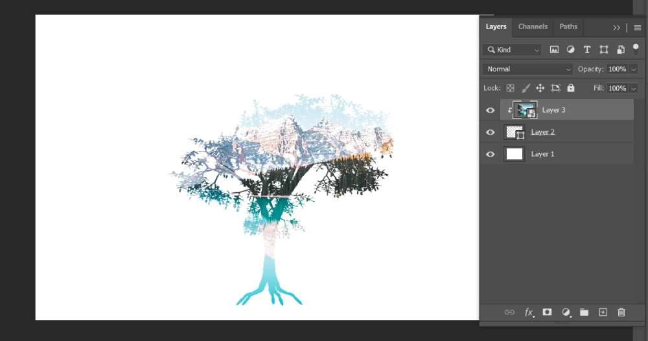Lock transparent pixels icon
648x341 pixels.
(x=511, y=88)
